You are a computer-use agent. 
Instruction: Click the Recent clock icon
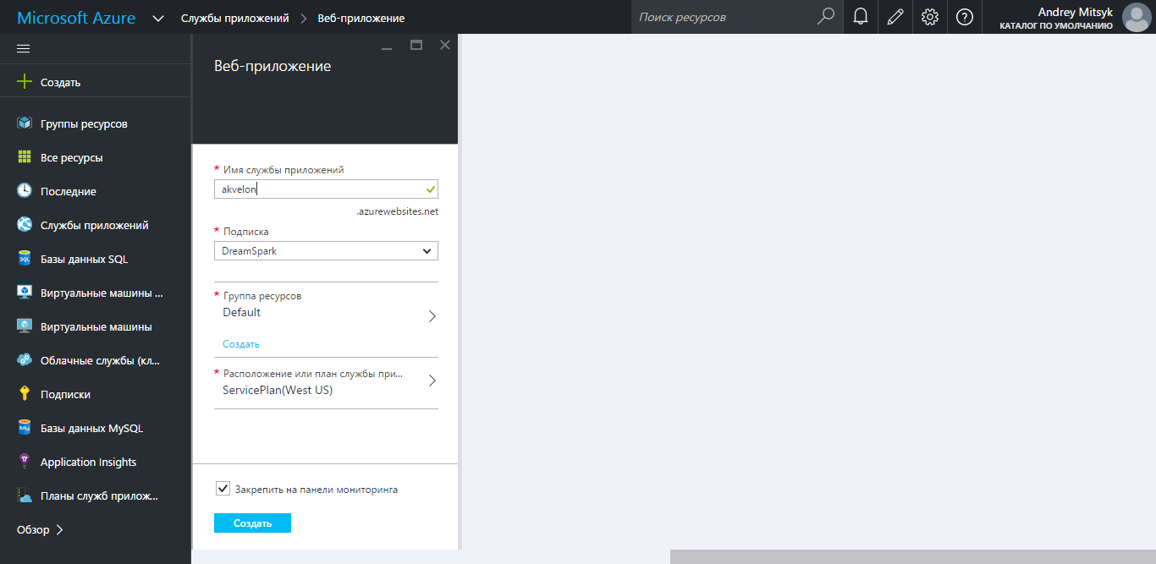25,191
